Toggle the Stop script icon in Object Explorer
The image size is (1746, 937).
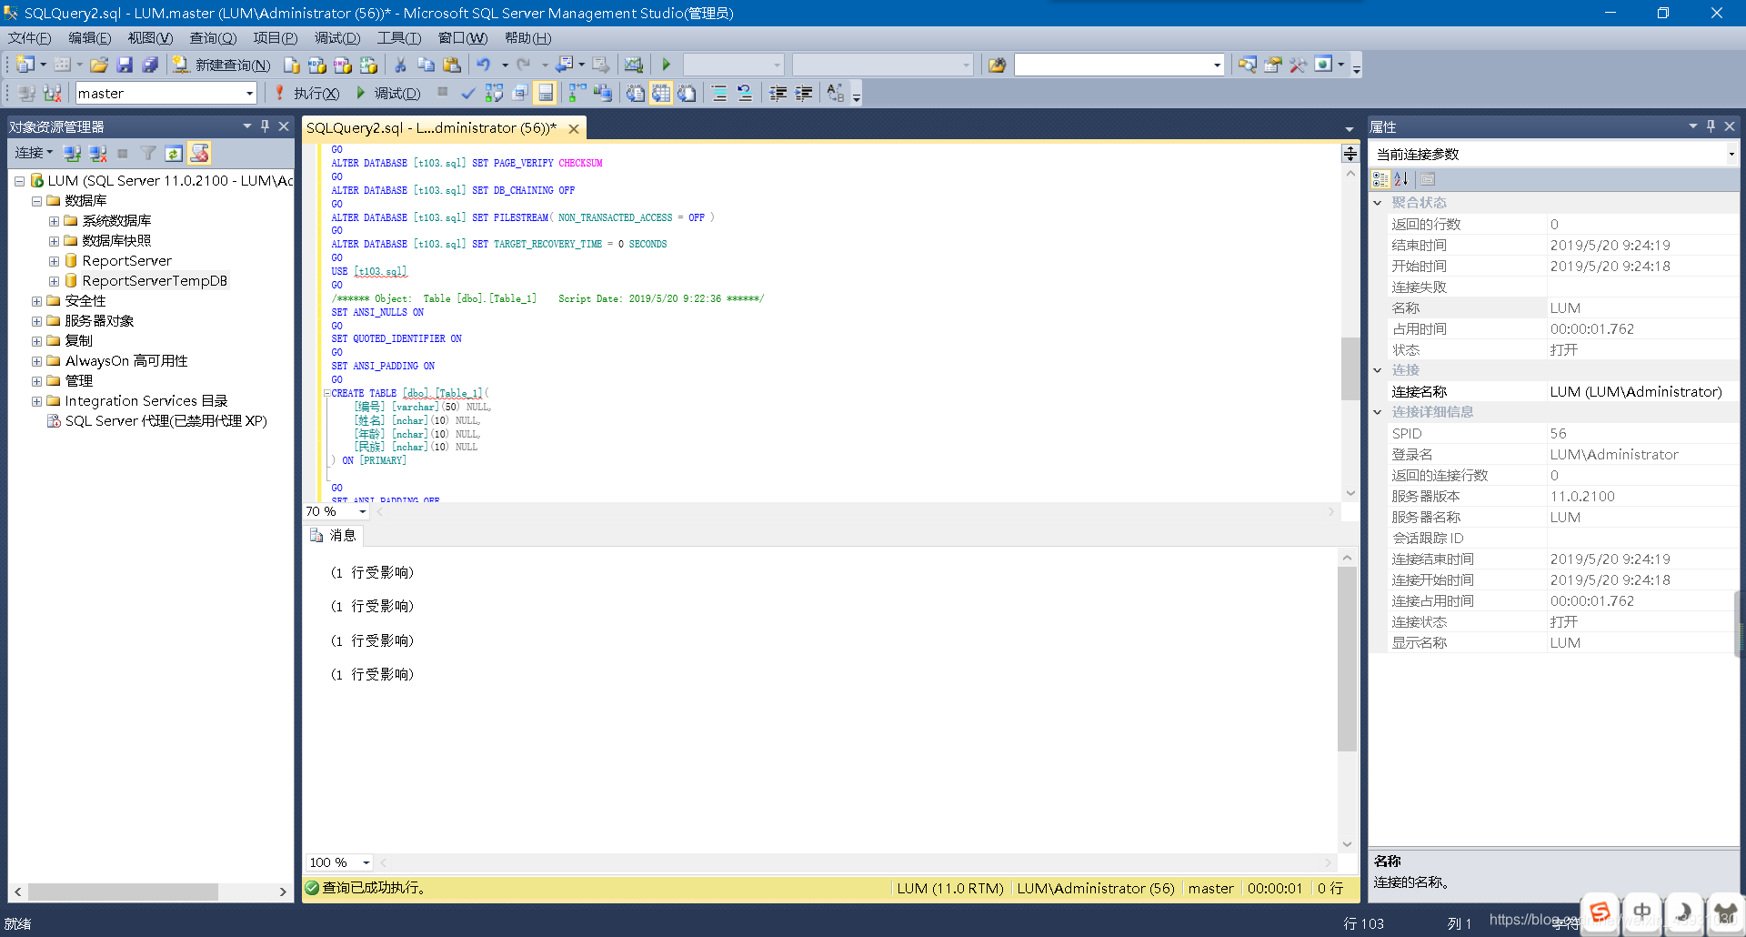coord(199,153)
